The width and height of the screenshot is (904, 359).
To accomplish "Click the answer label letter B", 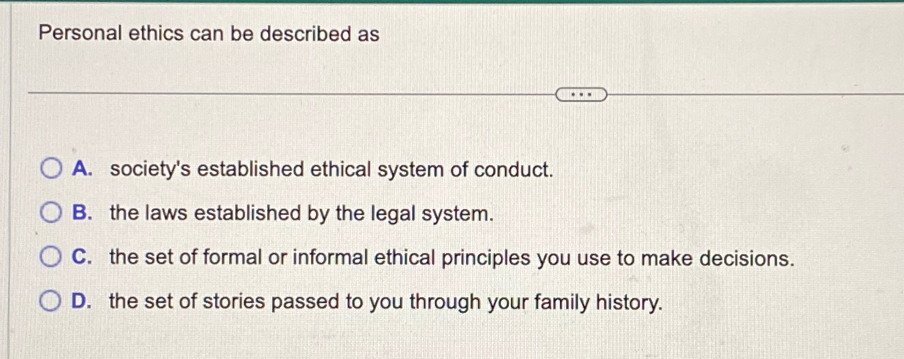I will 83,214.
